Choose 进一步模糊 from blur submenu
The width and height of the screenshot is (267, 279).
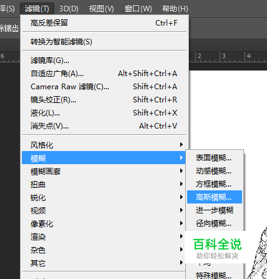(215, 210)
